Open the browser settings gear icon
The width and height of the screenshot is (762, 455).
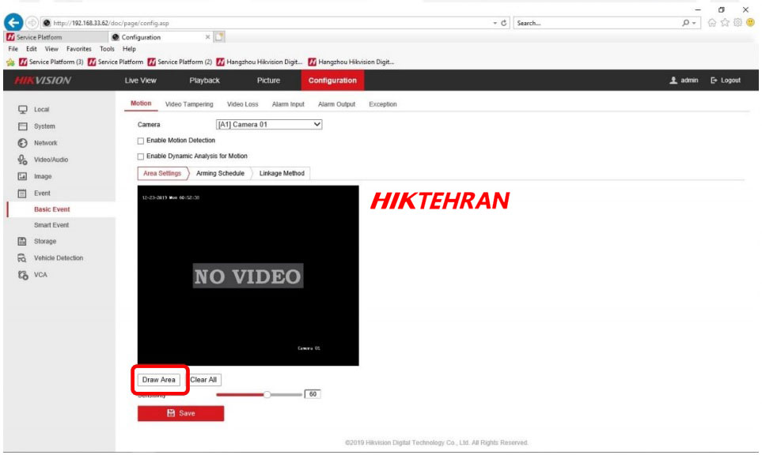click(737, 23)
